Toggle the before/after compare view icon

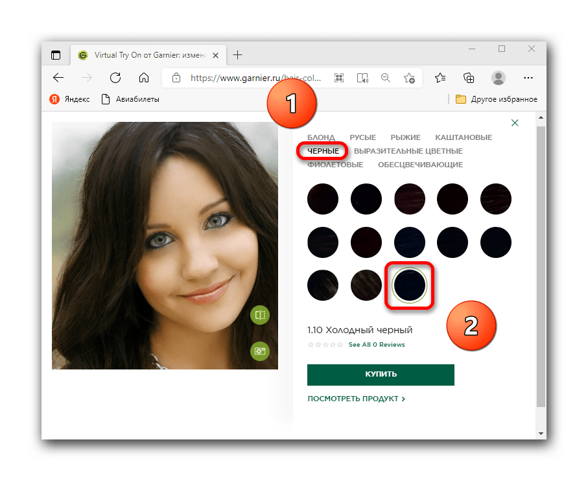click(x=259, y=315)
